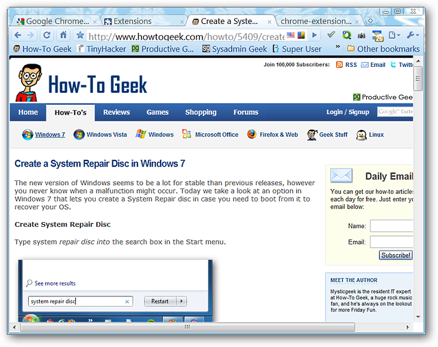Click the Login / Signup link

click(x=348, y=112)
